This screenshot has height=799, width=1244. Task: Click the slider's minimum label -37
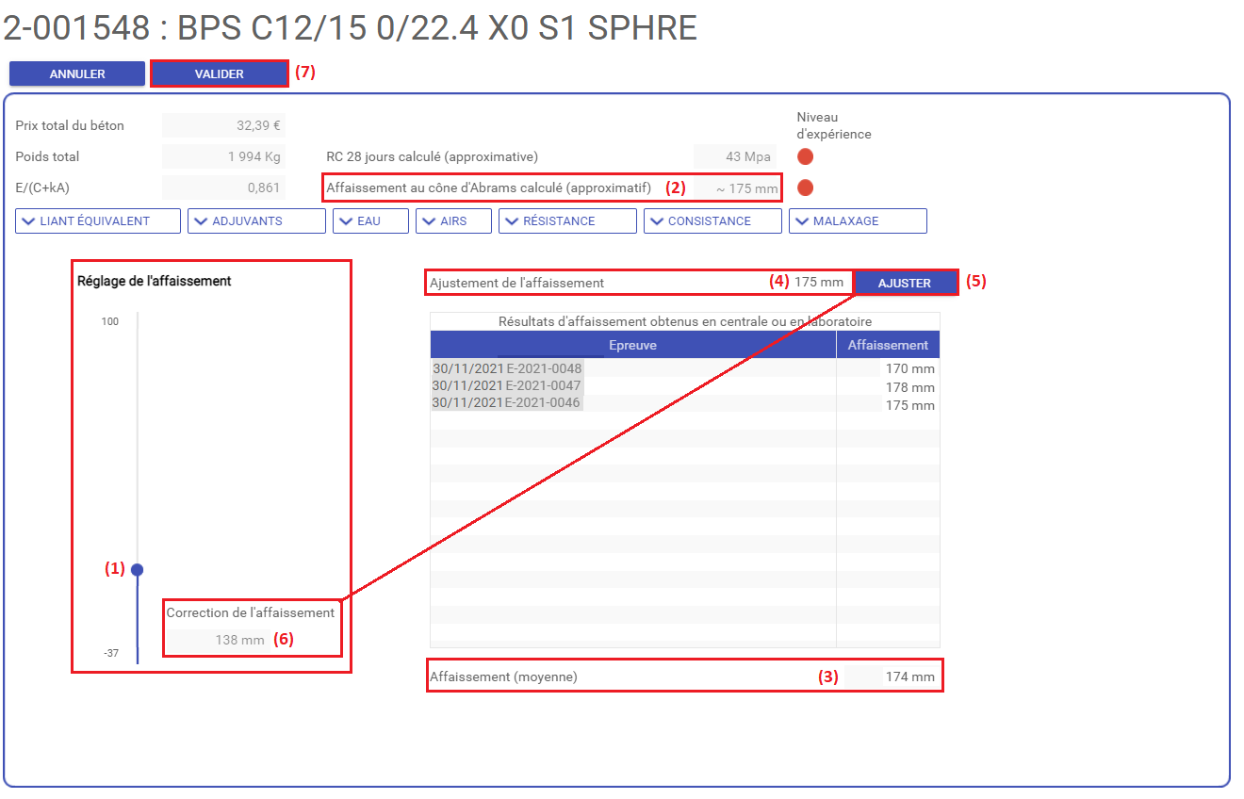tap(111, 653)
